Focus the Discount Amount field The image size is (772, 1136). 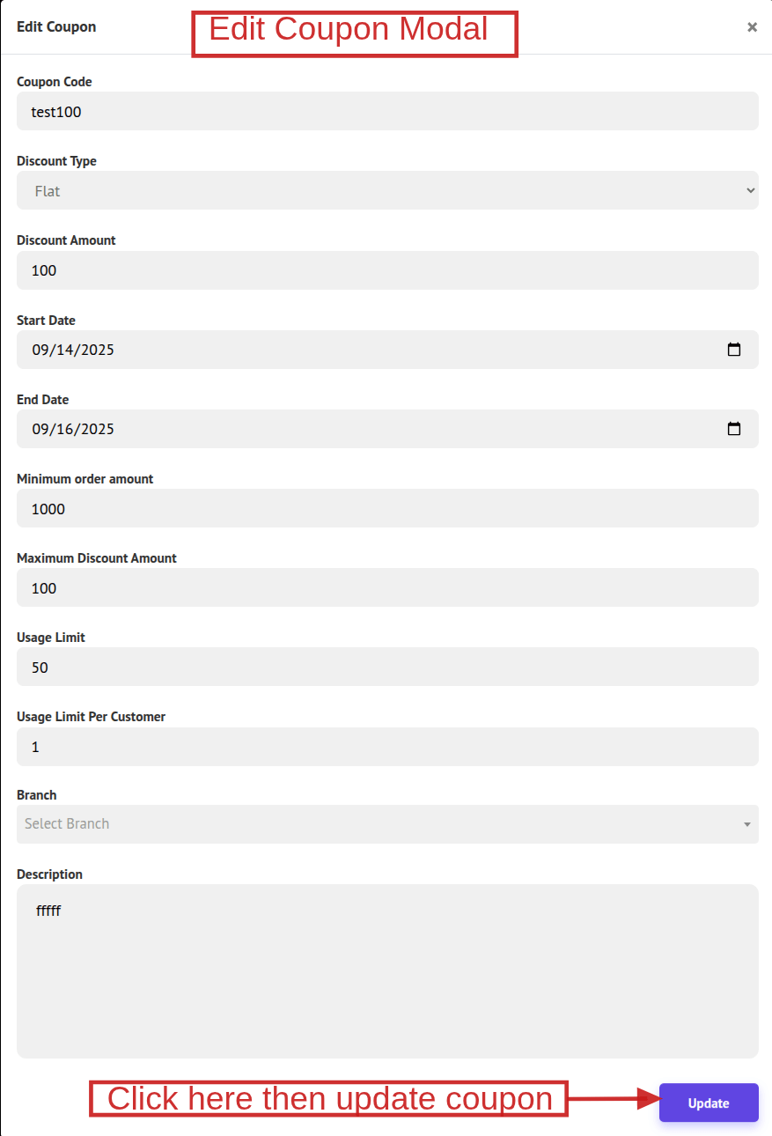[x=387, y=270]
